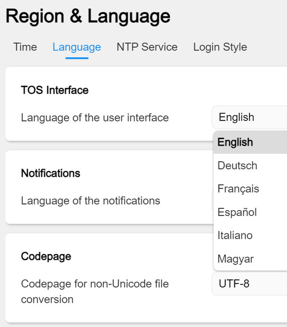Collapse the user interface language dropdown
Viewport: 287px width, 327px height.
tap(249, 117)
